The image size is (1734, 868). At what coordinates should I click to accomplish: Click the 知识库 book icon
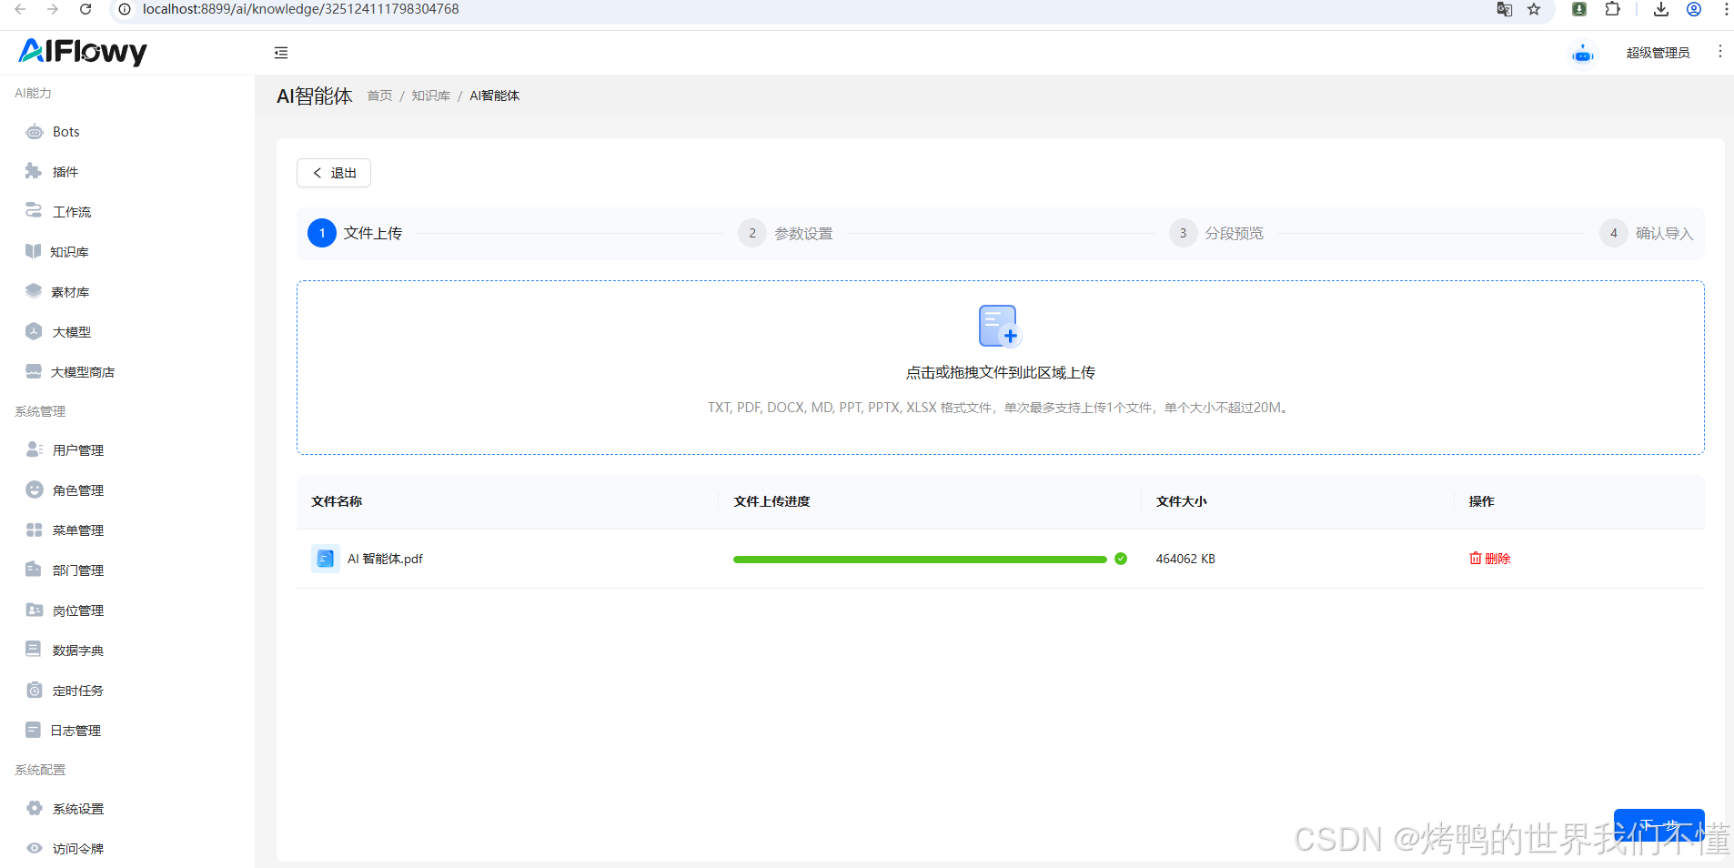pyautogui.click(x=34, y=251)
